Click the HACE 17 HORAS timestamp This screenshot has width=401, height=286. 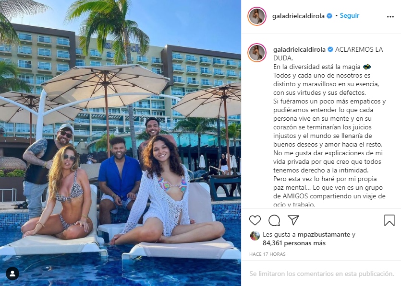(267, 254)
